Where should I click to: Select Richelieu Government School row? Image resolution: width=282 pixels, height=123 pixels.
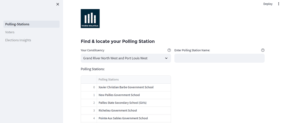click(x=118, y=110)
